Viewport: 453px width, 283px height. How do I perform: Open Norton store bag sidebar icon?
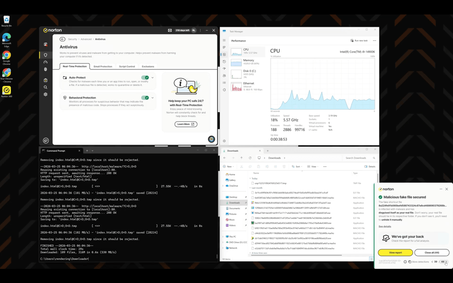point(46,80)
